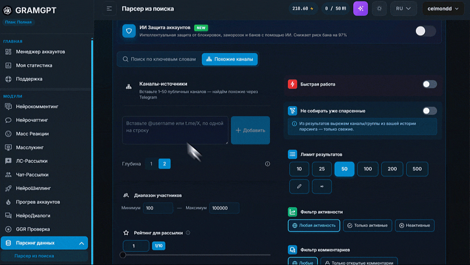The width and height of the screenshot is (470, 265).
Task: Select Неактивные filter
Action: point(414,225)
